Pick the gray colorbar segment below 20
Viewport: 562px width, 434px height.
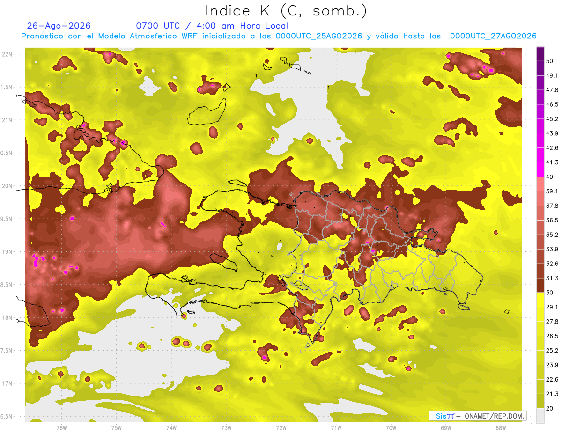(x=540, y=416)
